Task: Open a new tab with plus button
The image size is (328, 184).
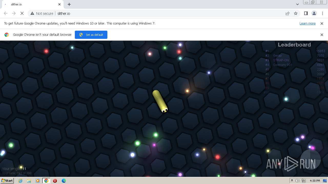Action: [x=69, y=4]
